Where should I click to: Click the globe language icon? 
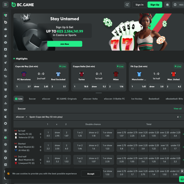pyautogui.click(x=175, y=5)
